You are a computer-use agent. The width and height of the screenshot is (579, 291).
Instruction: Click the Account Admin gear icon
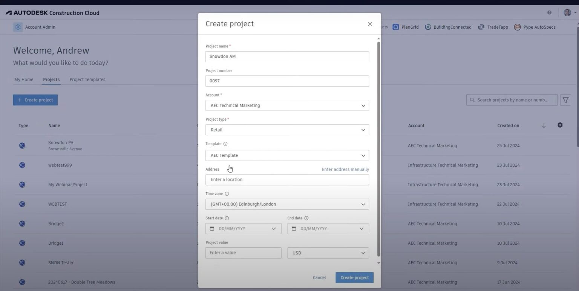click(17, 27)
